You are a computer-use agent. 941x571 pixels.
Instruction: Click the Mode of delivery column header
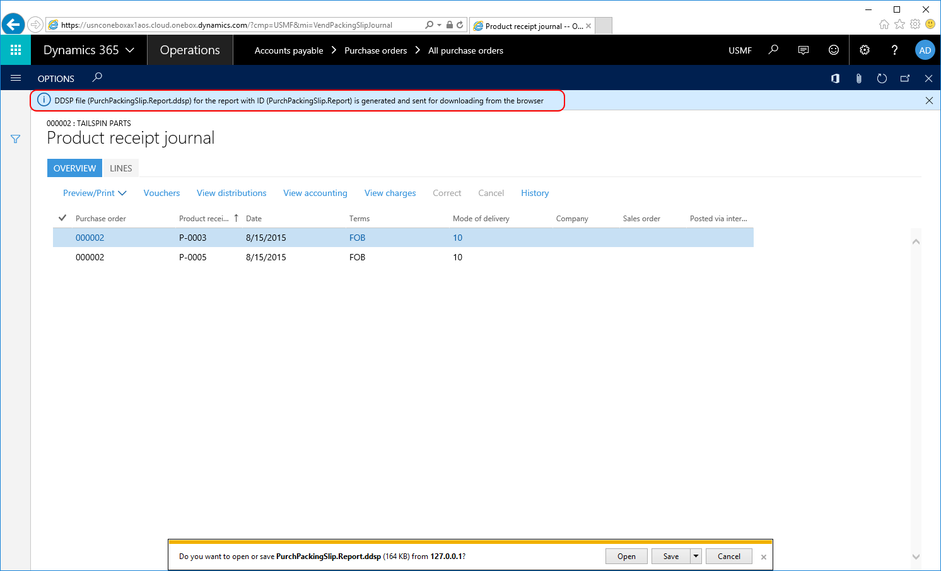click(481, 218)
